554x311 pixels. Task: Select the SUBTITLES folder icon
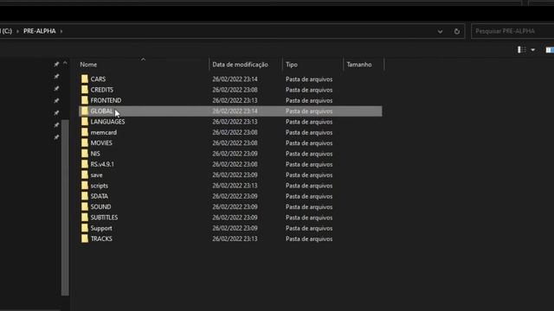(x=85, y=217)
